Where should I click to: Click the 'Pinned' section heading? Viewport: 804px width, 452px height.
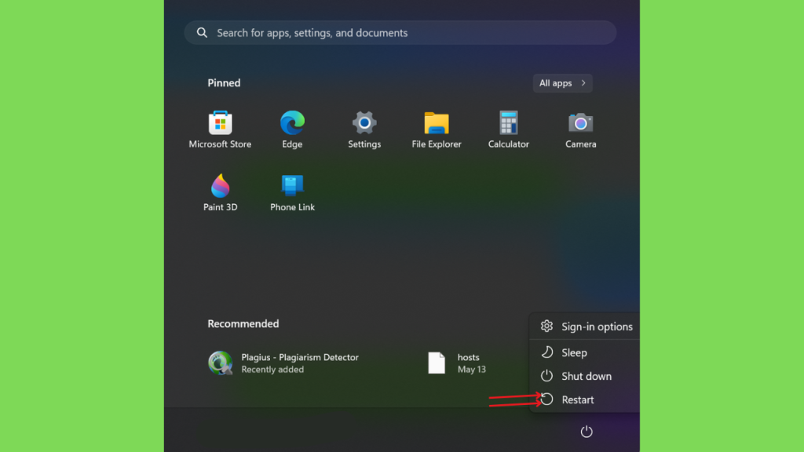point(224,83)
